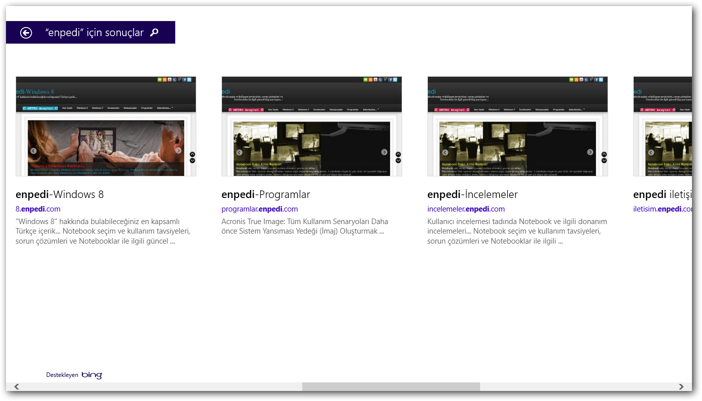
Task: Follow the incelemeler.enpedi.com URL link
Action: pyautogui.click(x=466, y=209)
